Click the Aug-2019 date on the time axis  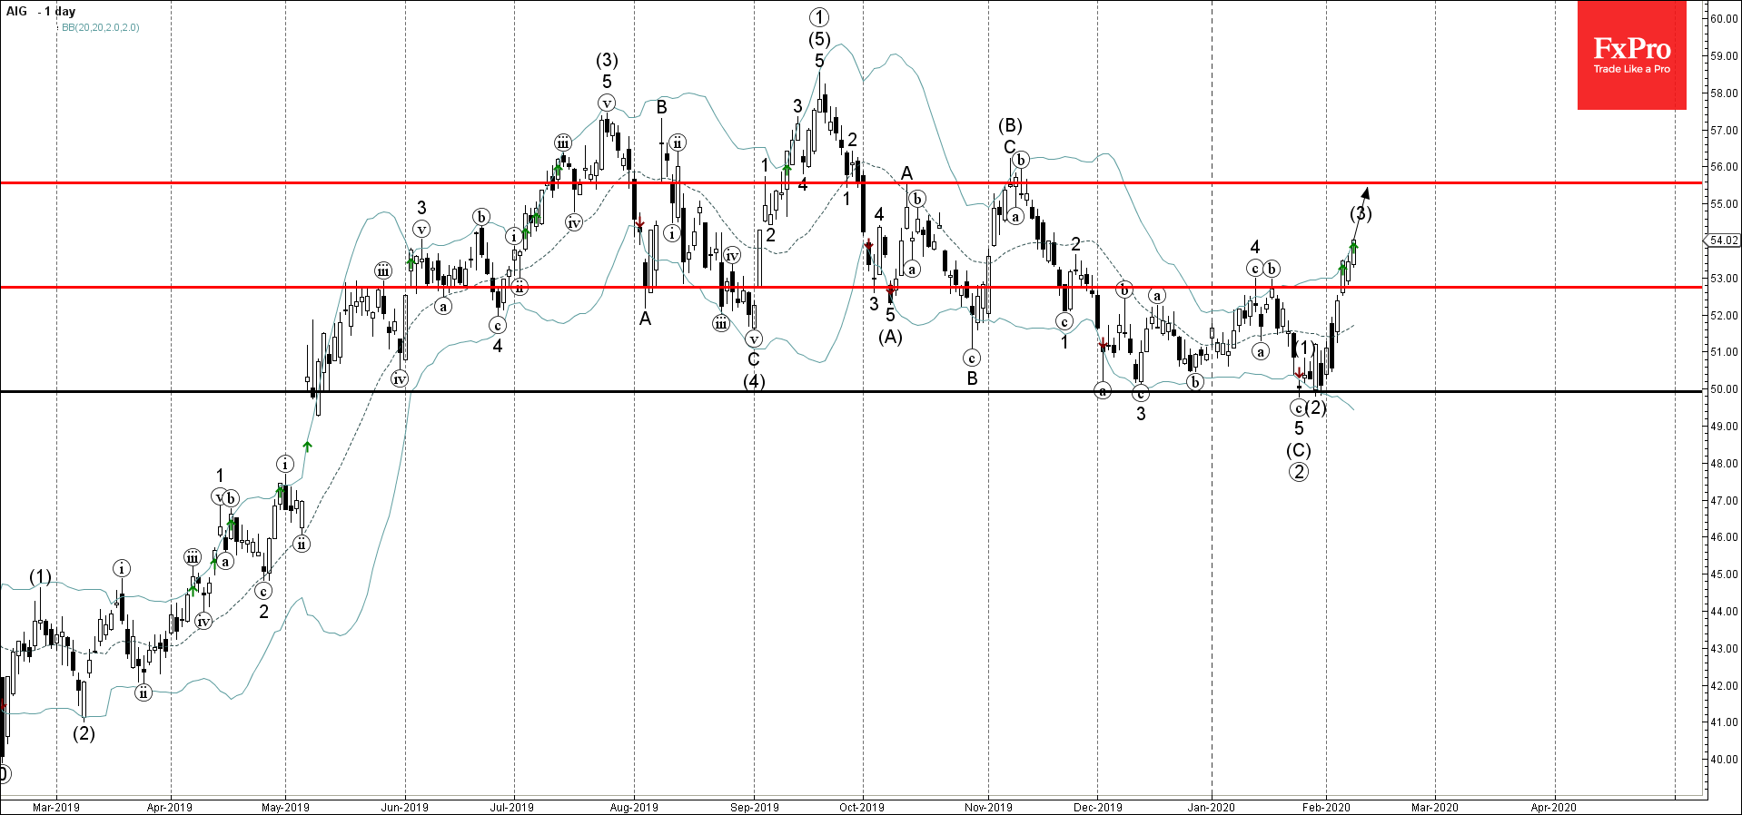(634, 807)
